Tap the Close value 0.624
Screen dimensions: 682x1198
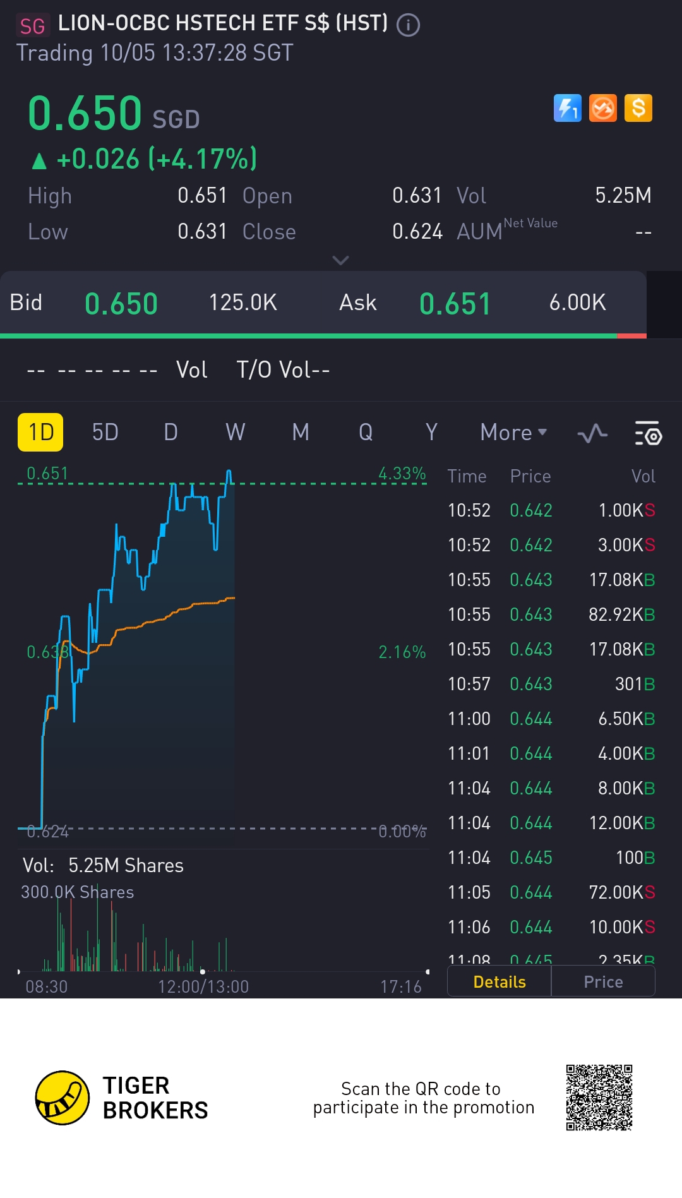point(417,232)
